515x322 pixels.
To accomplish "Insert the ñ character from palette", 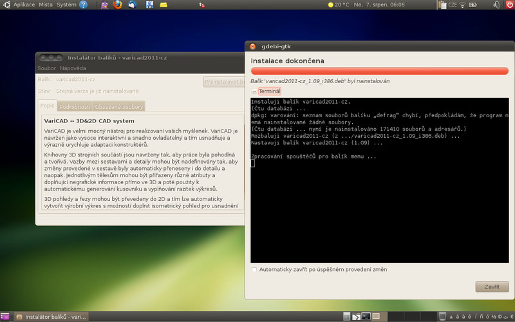I will click(x=482, y=317).
